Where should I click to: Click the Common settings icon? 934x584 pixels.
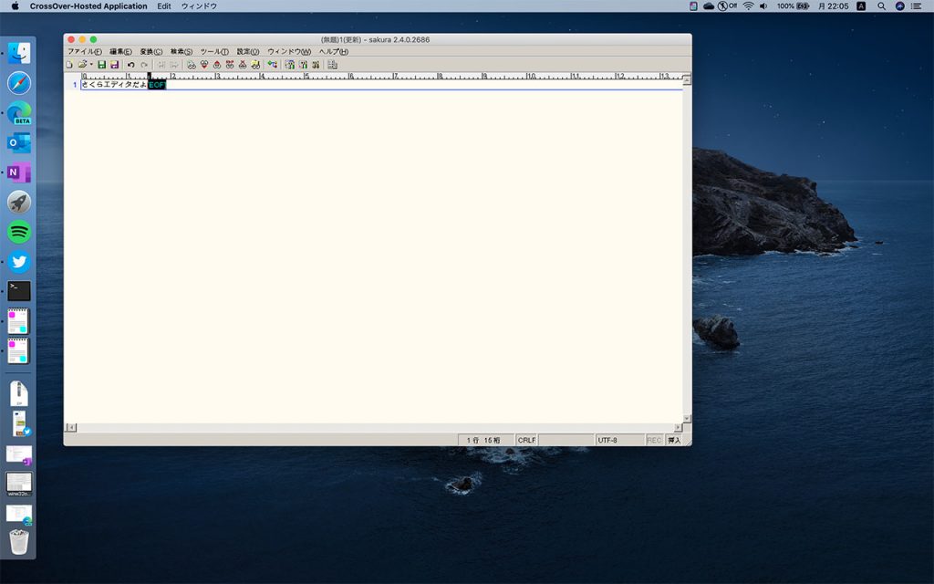315,65
